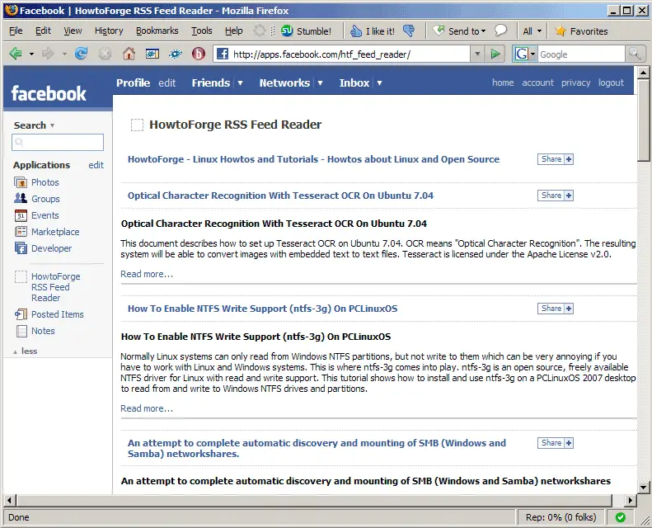Open the Bookmarks menu
Viewport: 652px width, 528px height.
tap(157, 31)
